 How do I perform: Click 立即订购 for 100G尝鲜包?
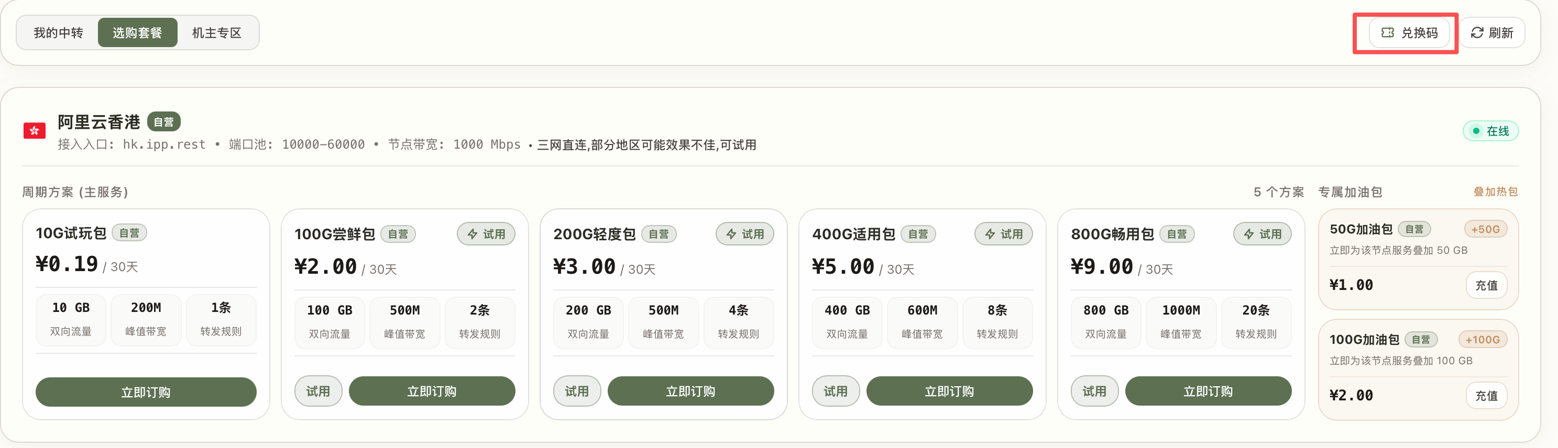tap(432, 391)
